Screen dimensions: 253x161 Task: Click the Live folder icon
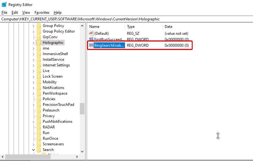[39, 71]
